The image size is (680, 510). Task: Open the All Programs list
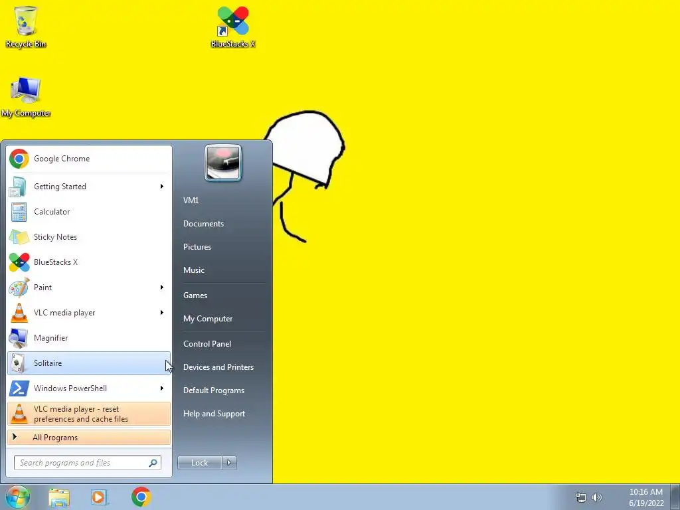point(90,438)
